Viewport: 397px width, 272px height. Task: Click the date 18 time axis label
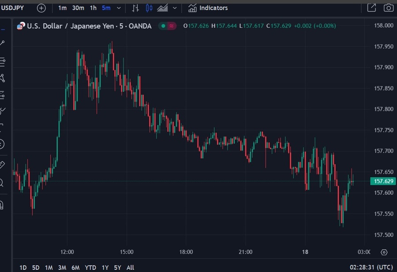point(305,252)
